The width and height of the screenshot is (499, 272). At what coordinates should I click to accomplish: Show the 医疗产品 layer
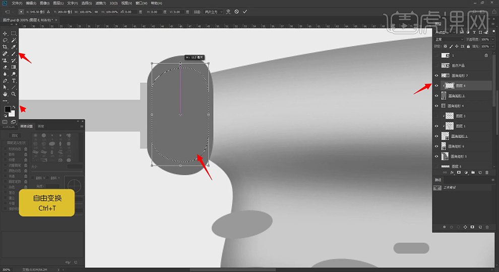click(436, 65)
